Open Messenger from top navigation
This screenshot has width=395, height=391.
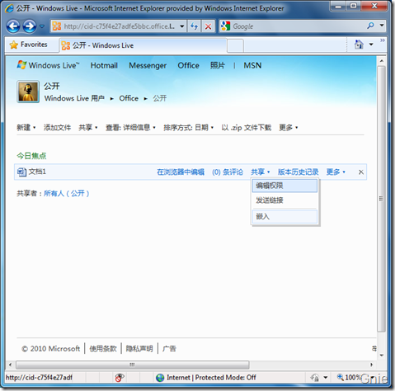coord(148,65)
